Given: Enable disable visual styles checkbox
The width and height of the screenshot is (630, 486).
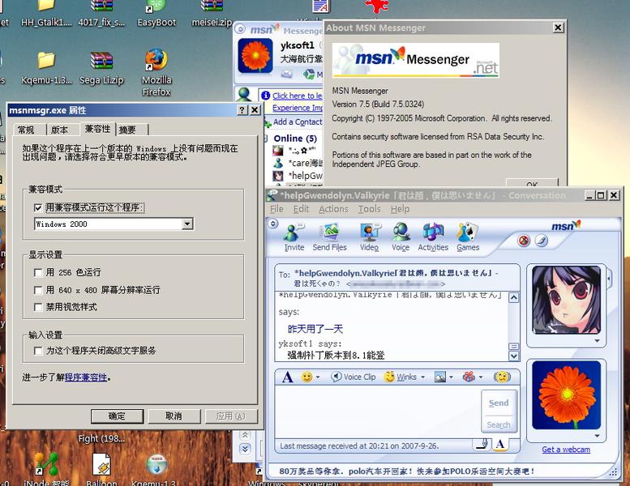Looking at the screenshot, I should coord(38,307).
